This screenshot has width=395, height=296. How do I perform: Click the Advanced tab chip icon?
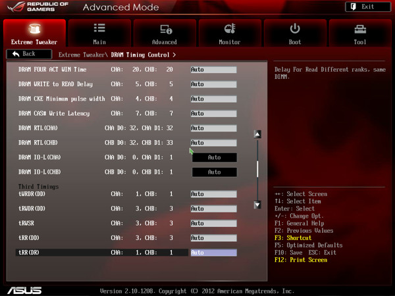click(165, 29)
